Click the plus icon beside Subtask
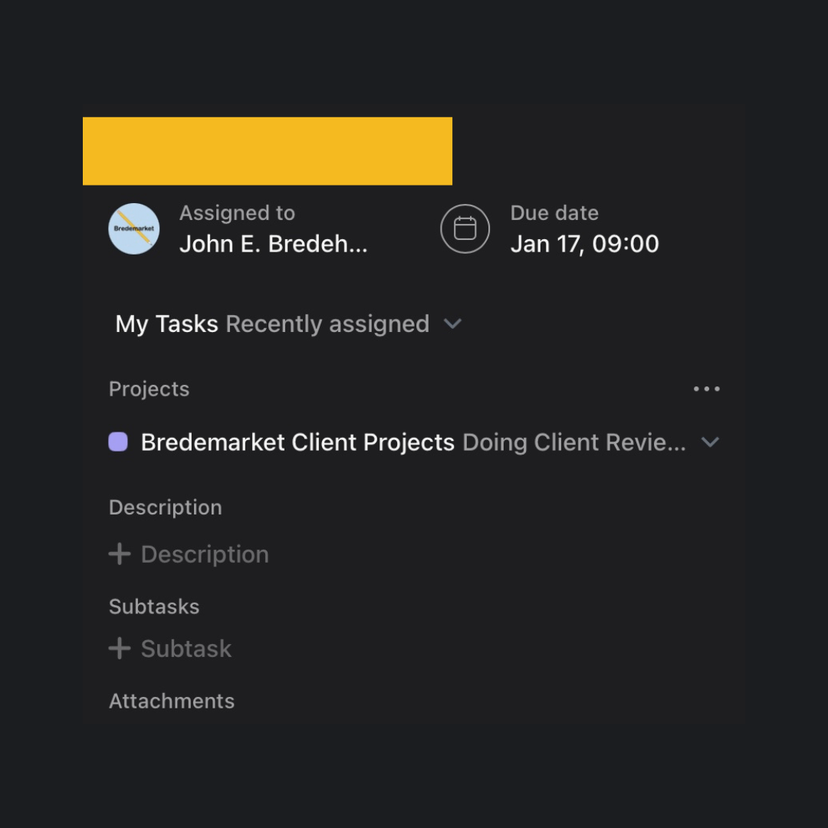This screenshot has width=828, height=828. tap(120, 649)
